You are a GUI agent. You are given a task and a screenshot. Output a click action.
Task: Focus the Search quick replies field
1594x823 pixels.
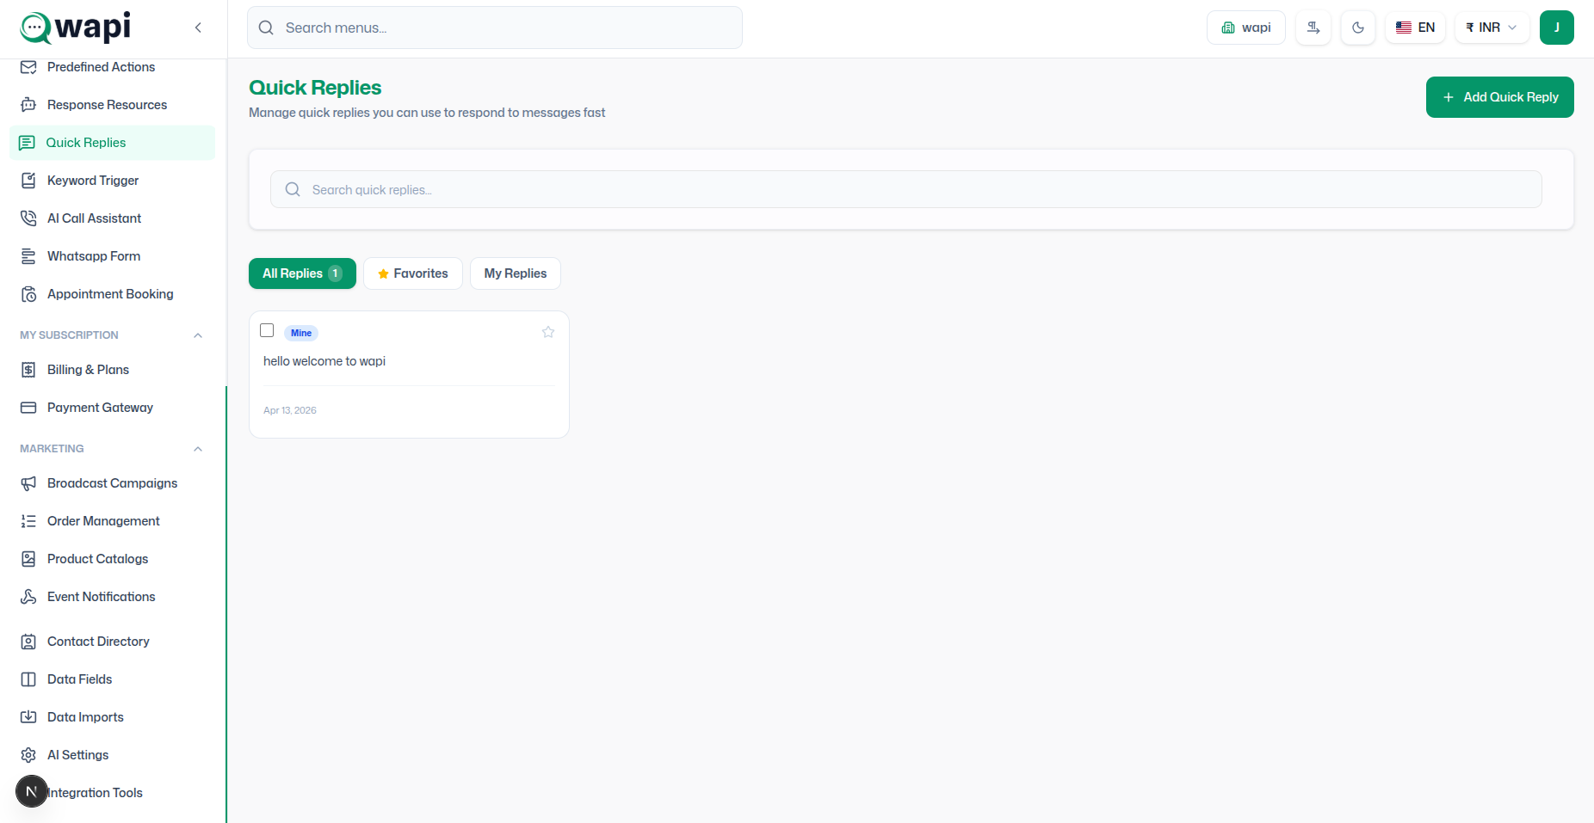coord(905,189)
